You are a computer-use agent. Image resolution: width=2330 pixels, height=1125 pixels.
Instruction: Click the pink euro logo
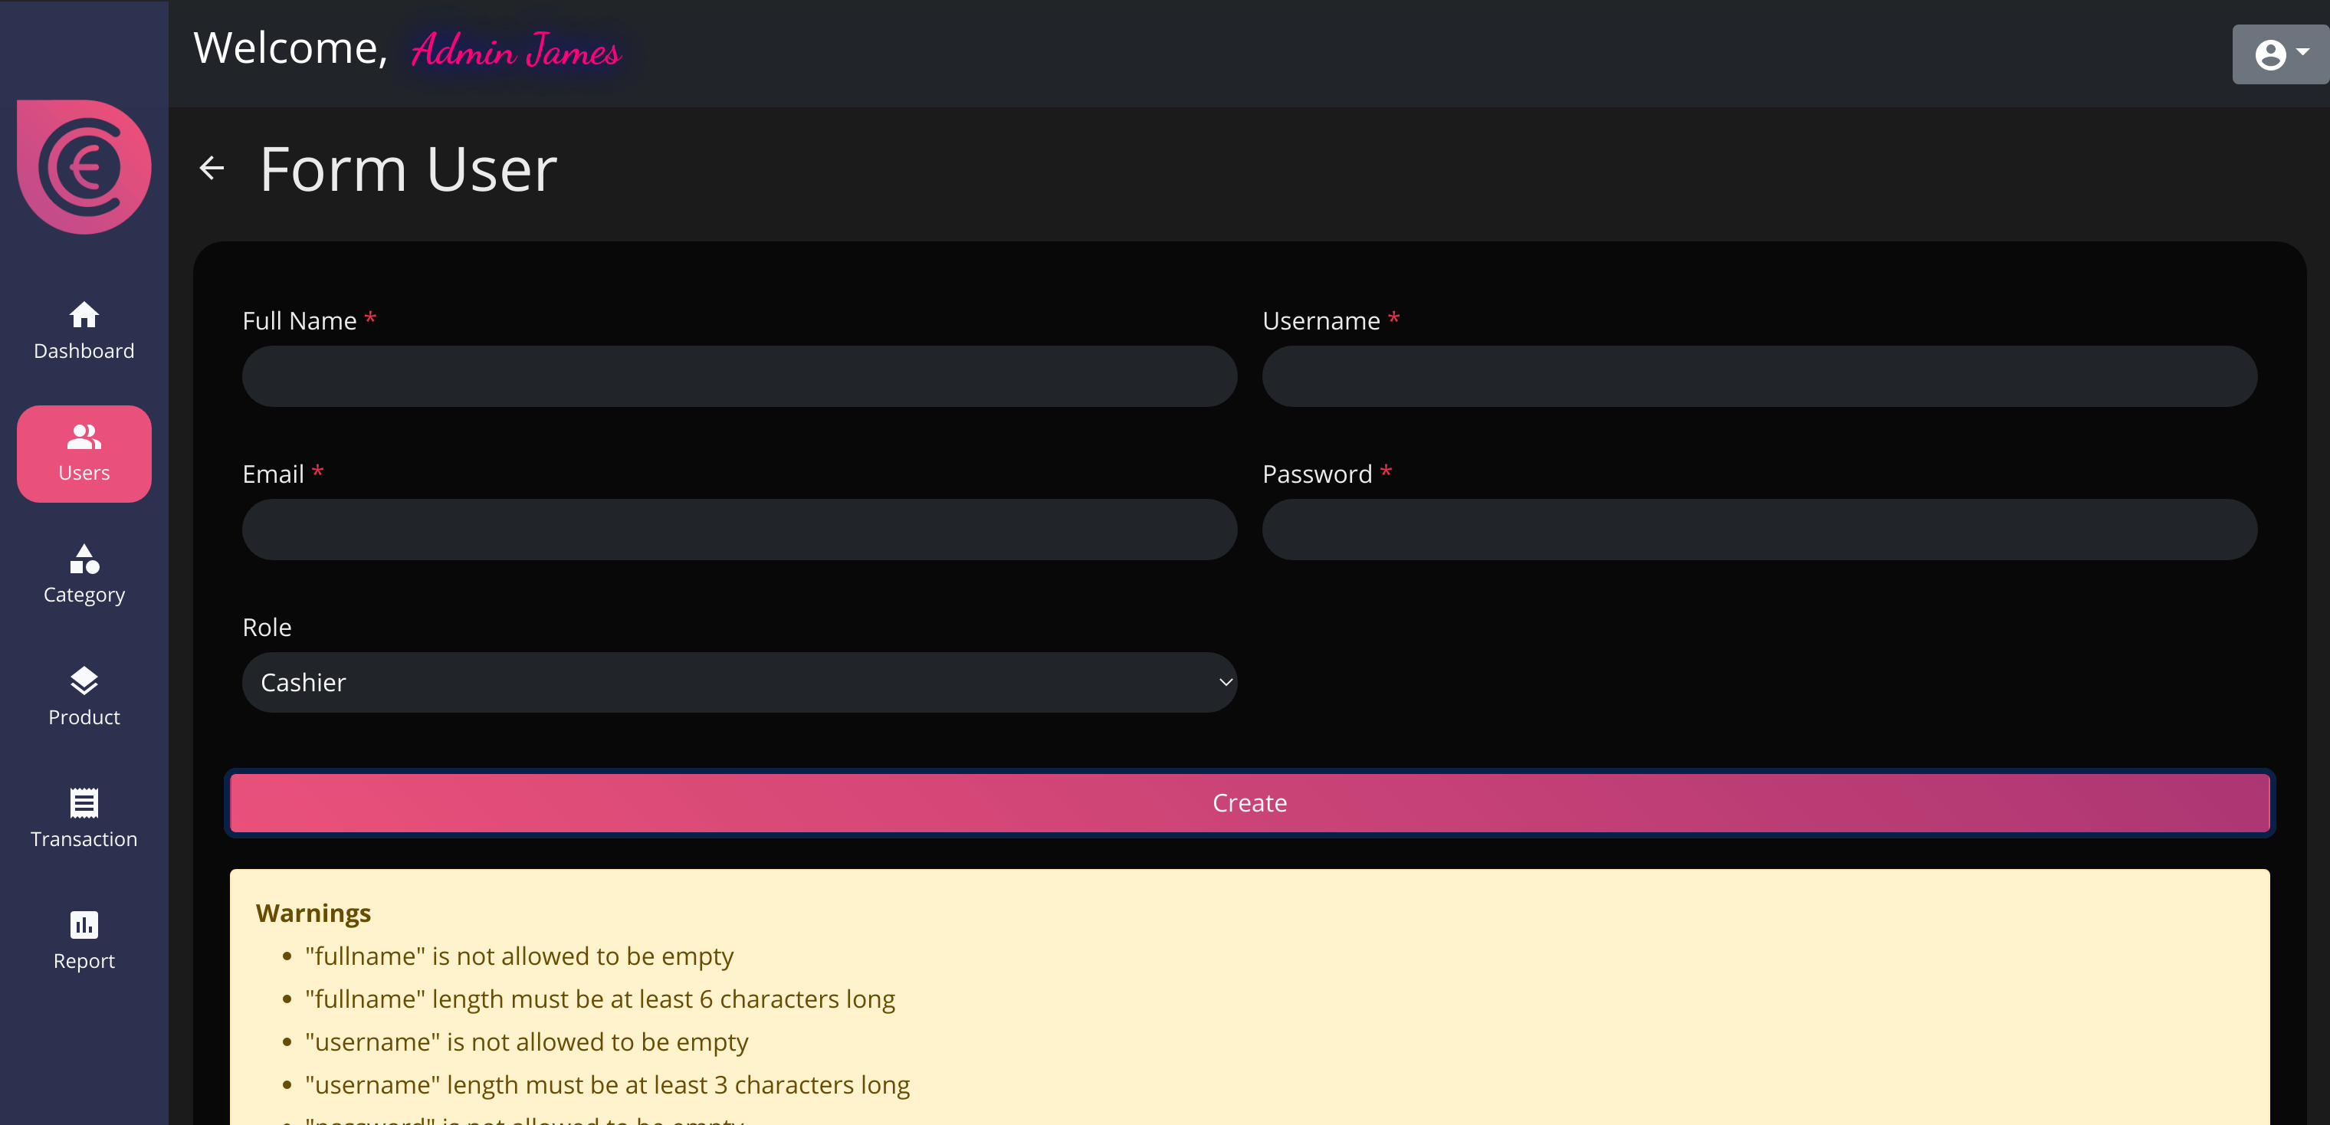coord(84,167)
